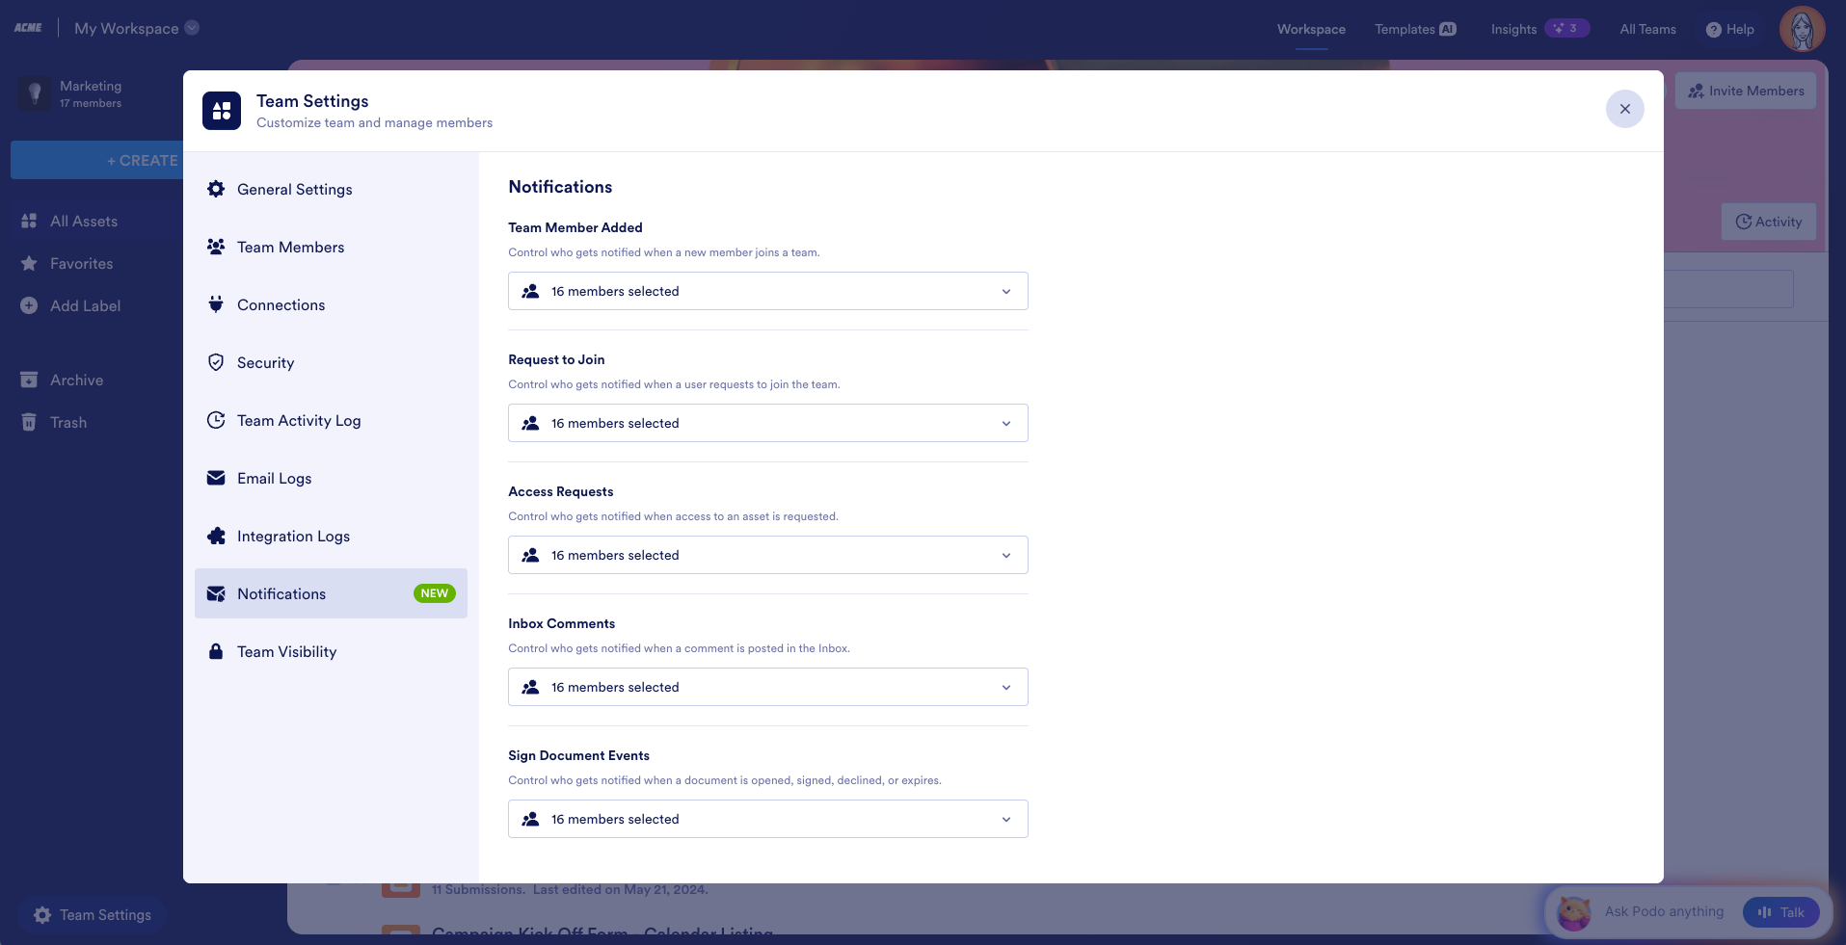Screen dimensions: 1846x945
Task: Click the Integration Logs puzzle icon
Action: pos(216,536)
